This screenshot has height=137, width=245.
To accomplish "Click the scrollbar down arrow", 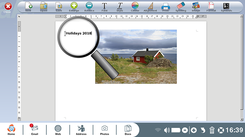I will pos(242,119).
